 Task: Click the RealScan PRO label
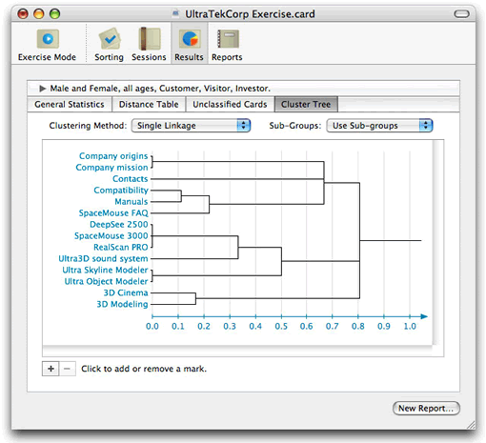[x=121, y=248]
